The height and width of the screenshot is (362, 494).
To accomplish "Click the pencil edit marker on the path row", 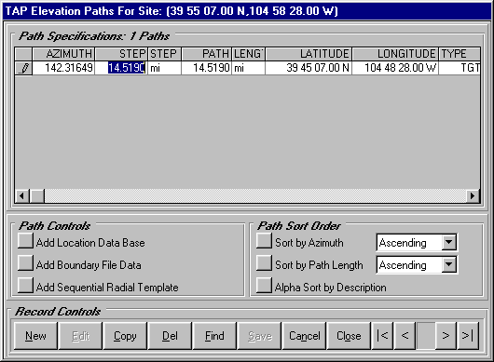I will click(x=23, y=68).
